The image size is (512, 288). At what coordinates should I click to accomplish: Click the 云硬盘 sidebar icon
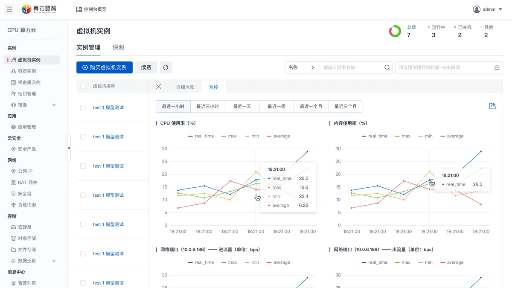pyautogui.click(x=14, y=227)
